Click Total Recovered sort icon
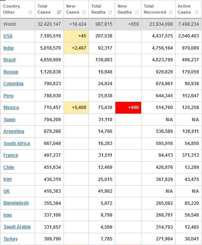 tap(171, 12)
